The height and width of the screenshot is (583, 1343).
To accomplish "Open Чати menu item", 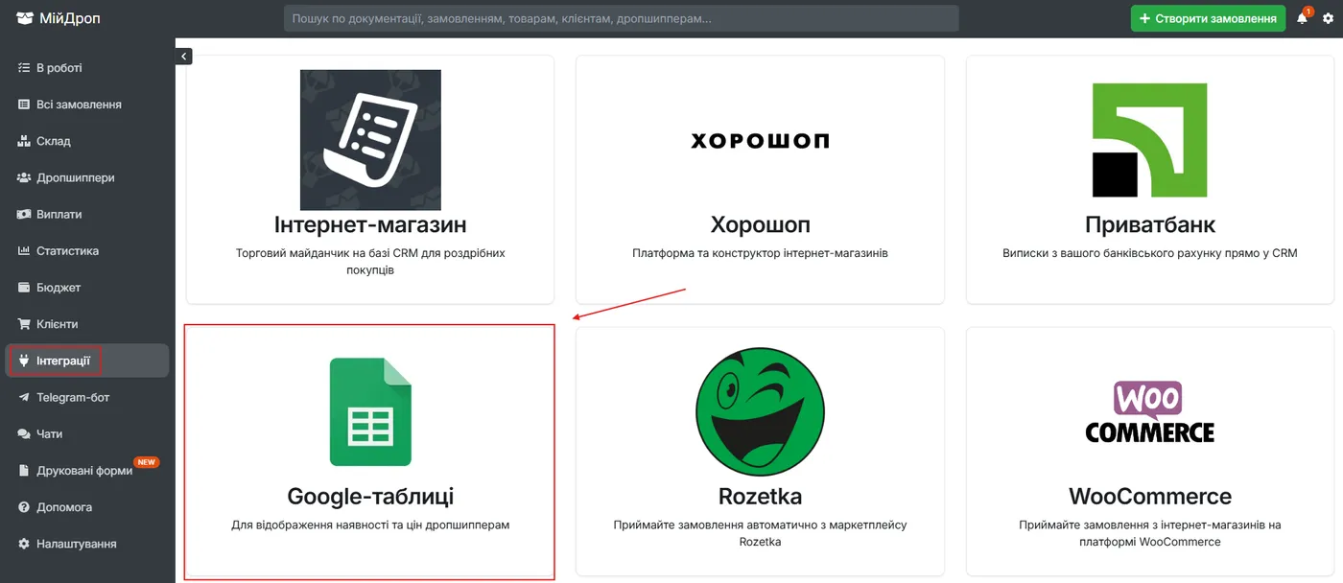I will 87,433.
